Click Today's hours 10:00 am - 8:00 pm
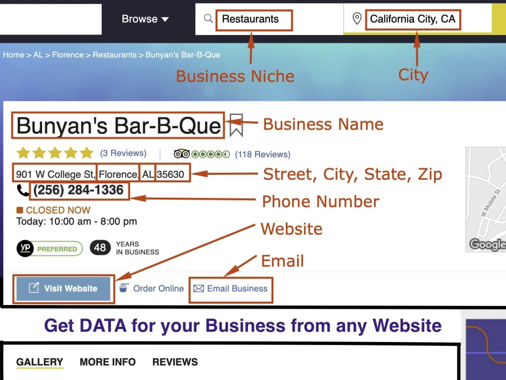The width and height of the screenshot is (506, 380). (76, 221)
